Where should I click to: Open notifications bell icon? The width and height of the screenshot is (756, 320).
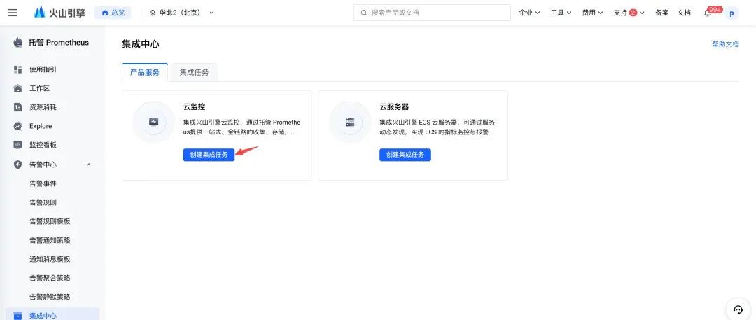coord(708,13)
